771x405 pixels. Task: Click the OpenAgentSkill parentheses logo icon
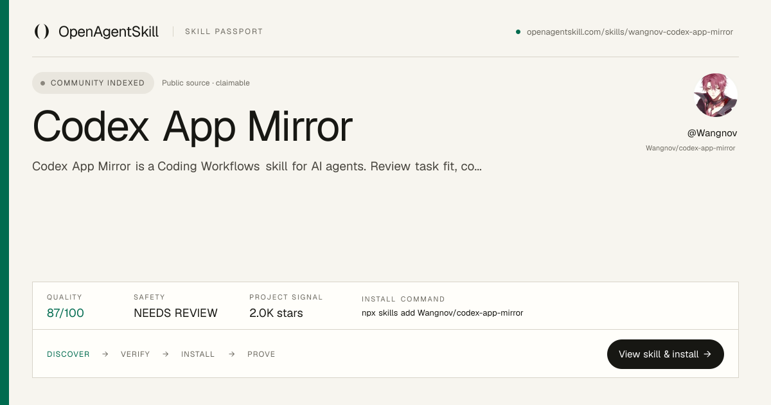pos(42,32)
